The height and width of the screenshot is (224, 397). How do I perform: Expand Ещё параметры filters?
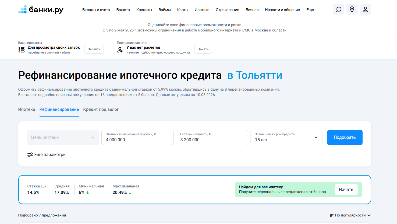pos(47,155)
